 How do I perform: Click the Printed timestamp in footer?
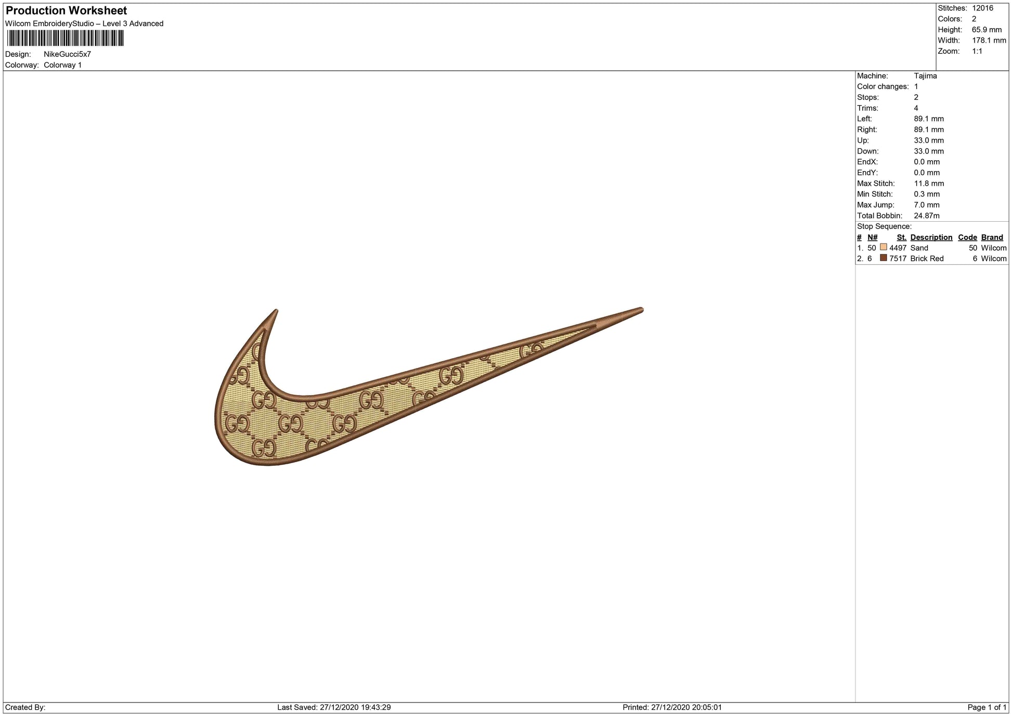coord(672,707)
